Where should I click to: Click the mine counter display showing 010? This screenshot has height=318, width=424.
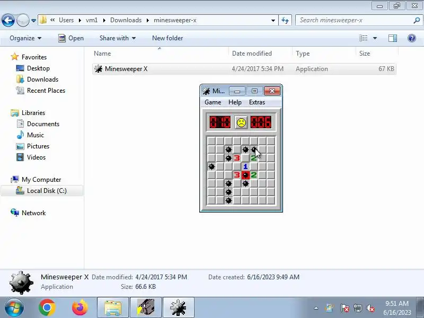pos(220,122)
